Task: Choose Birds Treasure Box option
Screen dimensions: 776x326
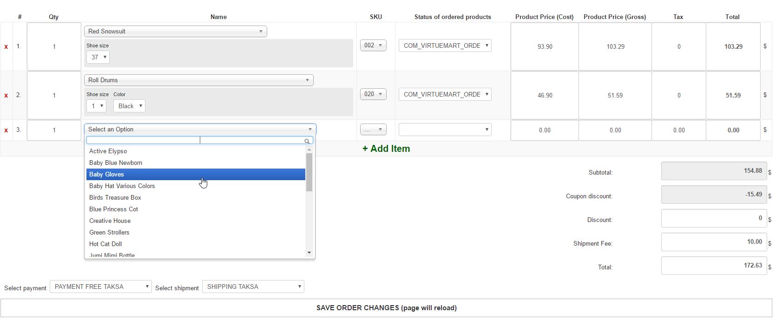Action: pos(115,198)
